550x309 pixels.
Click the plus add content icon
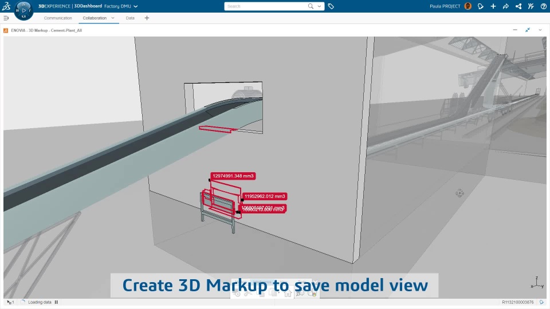tap(493, 6)
